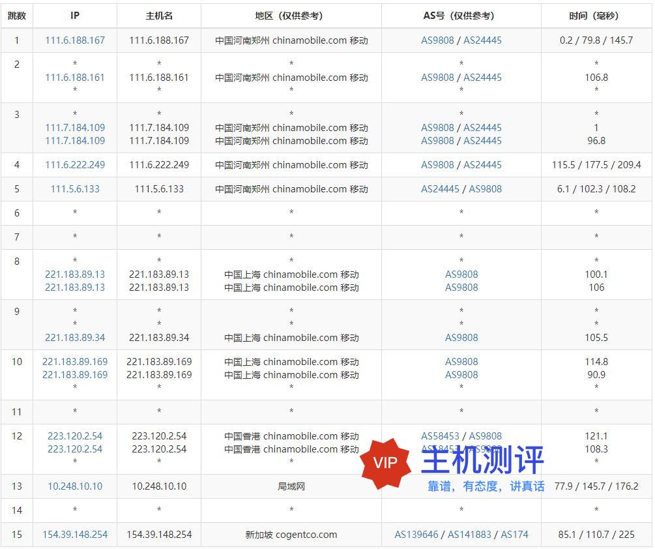Select hostname text 10.248.10.10 in hop 13
655x549 pixels.
(x=159, y=486)
